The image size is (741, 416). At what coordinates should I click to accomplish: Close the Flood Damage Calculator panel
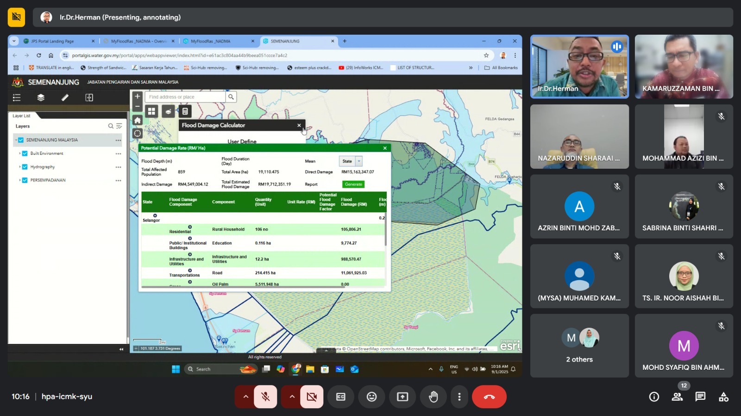click(299, 125)
